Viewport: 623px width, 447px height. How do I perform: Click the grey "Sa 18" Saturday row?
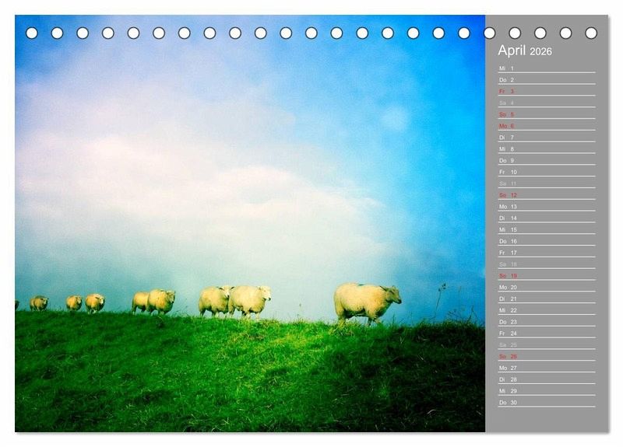tap(546, 264)
